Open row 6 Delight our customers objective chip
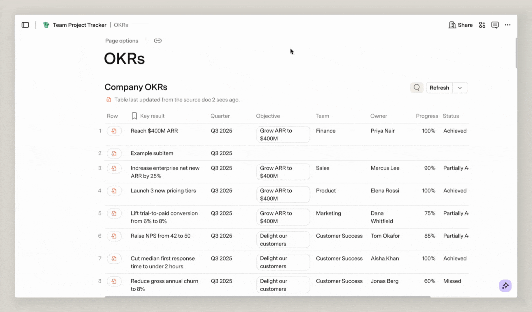 (283, 239)
